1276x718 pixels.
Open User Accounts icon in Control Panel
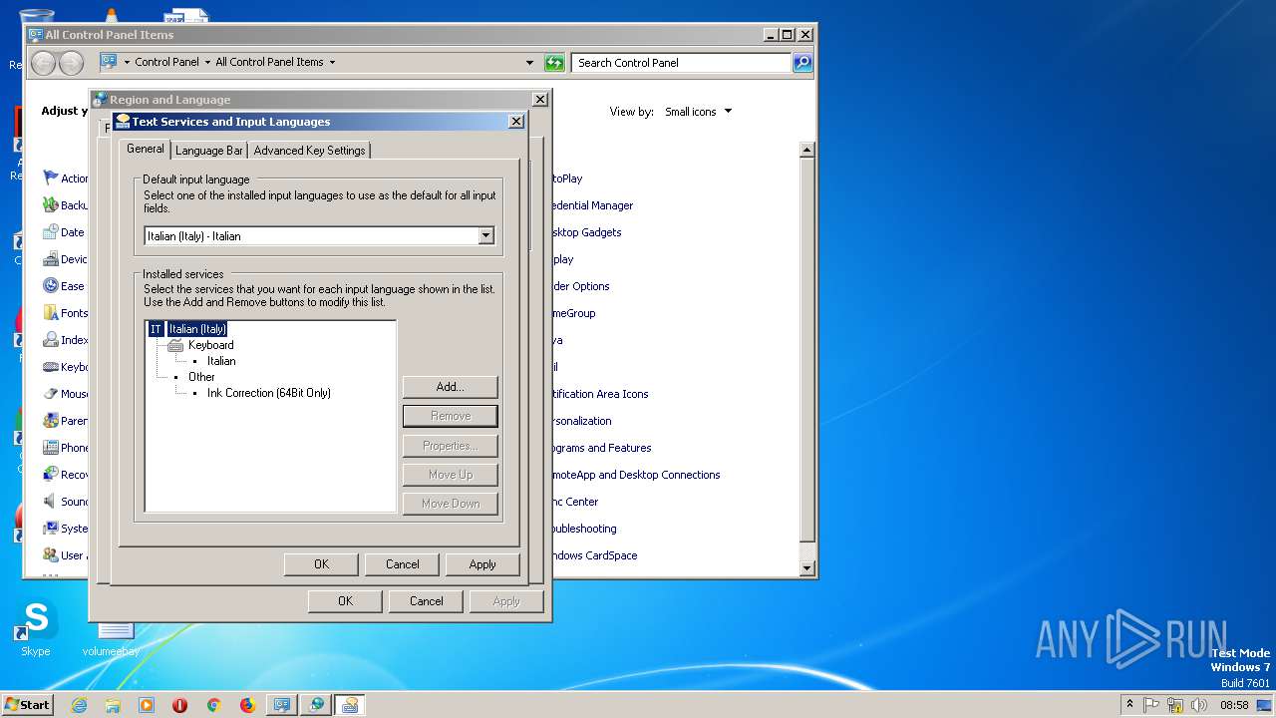coord(51,554)
